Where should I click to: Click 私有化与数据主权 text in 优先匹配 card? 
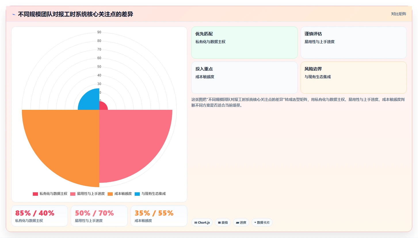(210, 42)
